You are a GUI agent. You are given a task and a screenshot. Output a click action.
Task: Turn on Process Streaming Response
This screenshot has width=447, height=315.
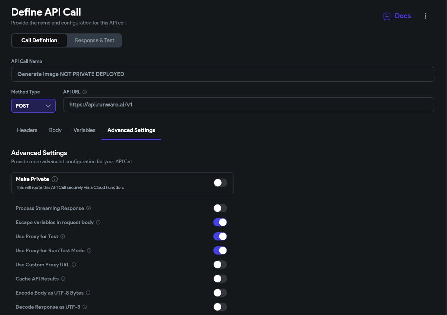(x=220, y=208)
